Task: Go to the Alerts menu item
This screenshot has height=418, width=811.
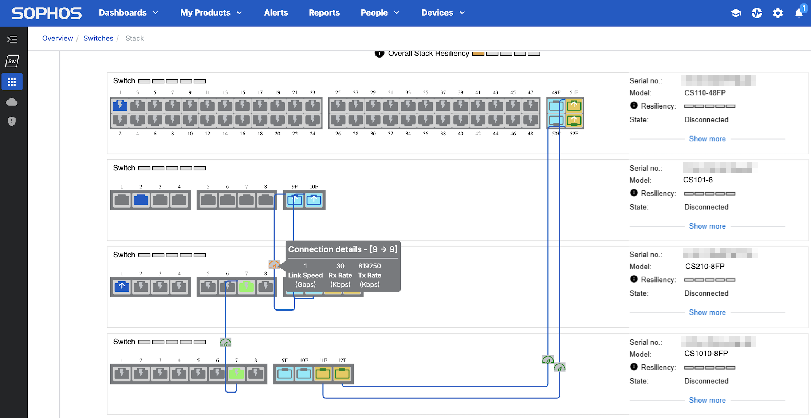Action: click(x=276, y=13)
